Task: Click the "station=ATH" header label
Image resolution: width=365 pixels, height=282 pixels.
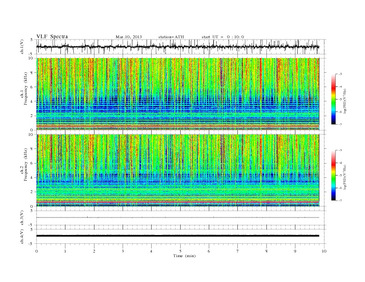Action: [171, 37]
